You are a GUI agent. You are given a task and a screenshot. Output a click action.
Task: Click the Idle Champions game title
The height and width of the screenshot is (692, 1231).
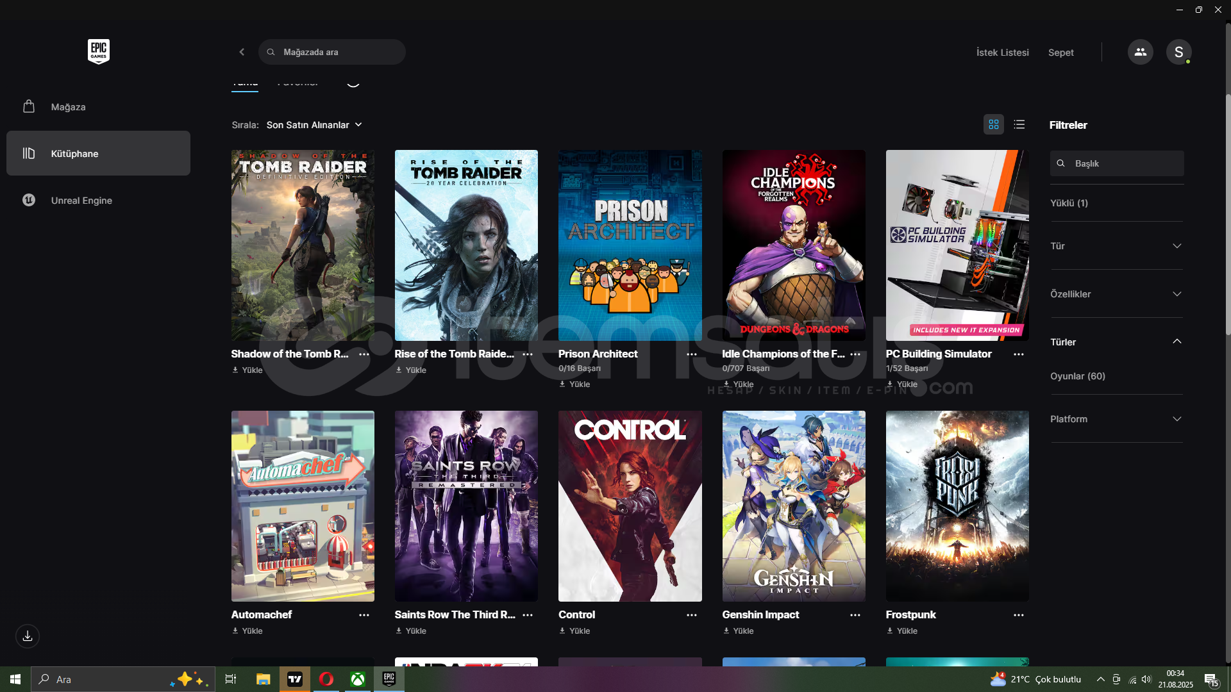pyautogui.click(x=783, y=354)
